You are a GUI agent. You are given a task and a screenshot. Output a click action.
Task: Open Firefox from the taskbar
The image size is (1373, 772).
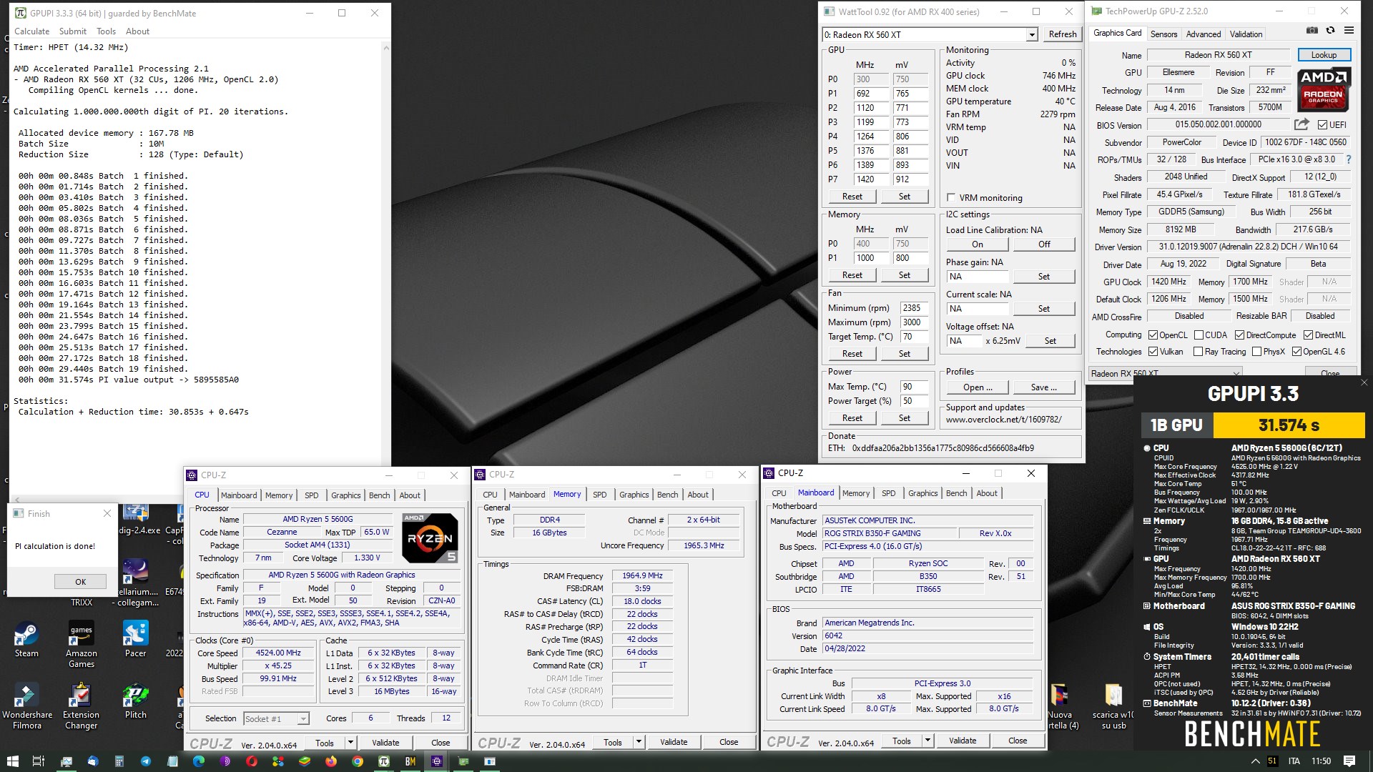pos(331,761)
